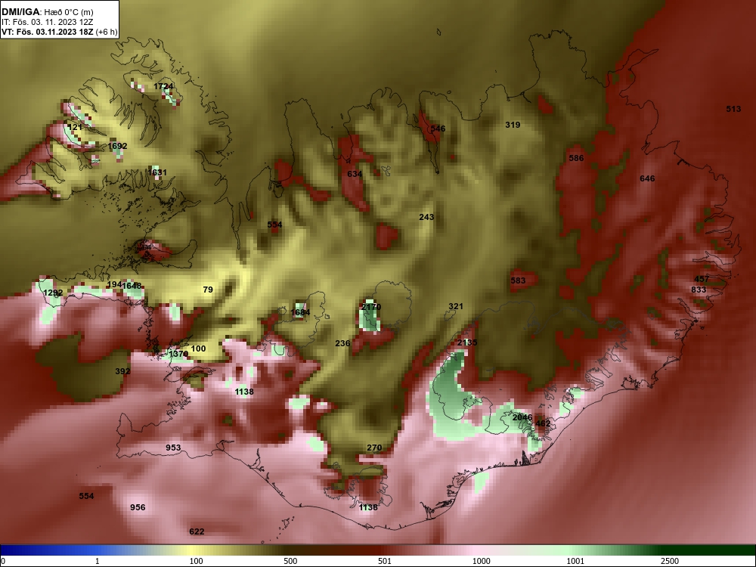
Task: Select the map value 634
Action: point(355,174)
